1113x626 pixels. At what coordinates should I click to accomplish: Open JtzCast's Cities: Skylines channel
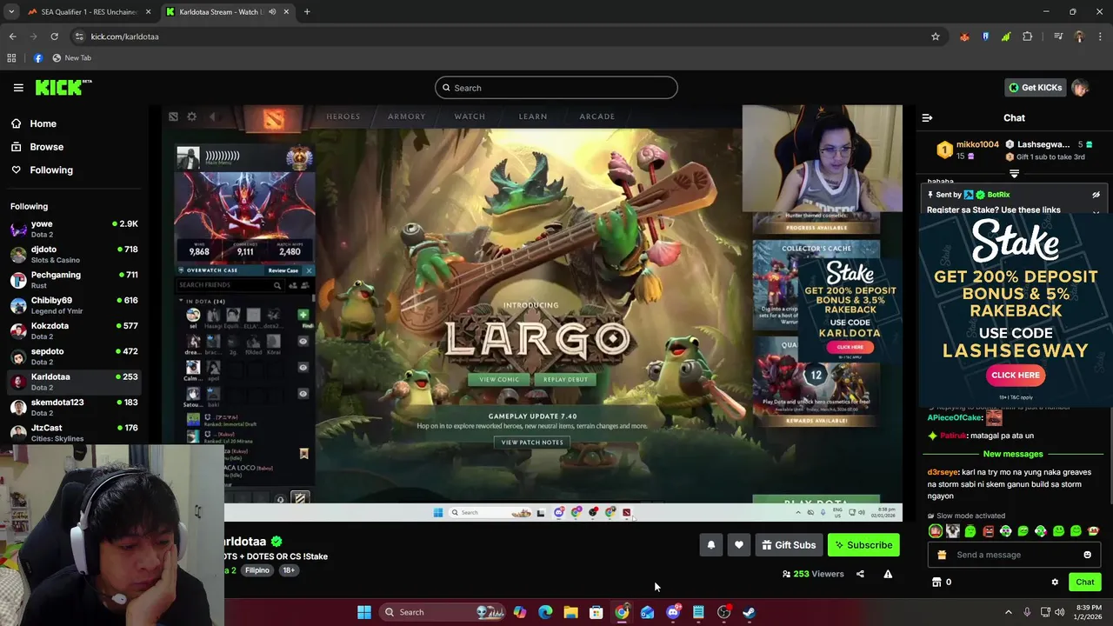click(x=74, y=432)
